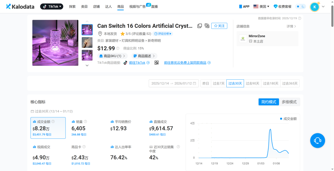Screen dimensions: 334x171
Task: Click the main product image
Action: tap(55, 43)
